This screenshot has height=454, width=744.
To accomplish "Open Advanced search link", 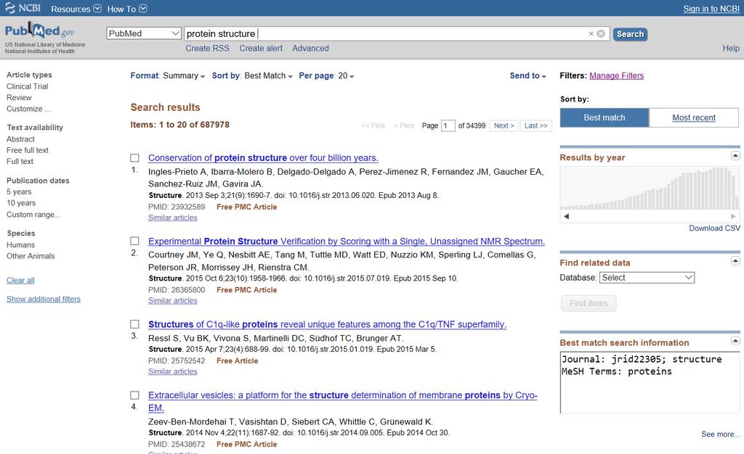I will pos(310,49).
